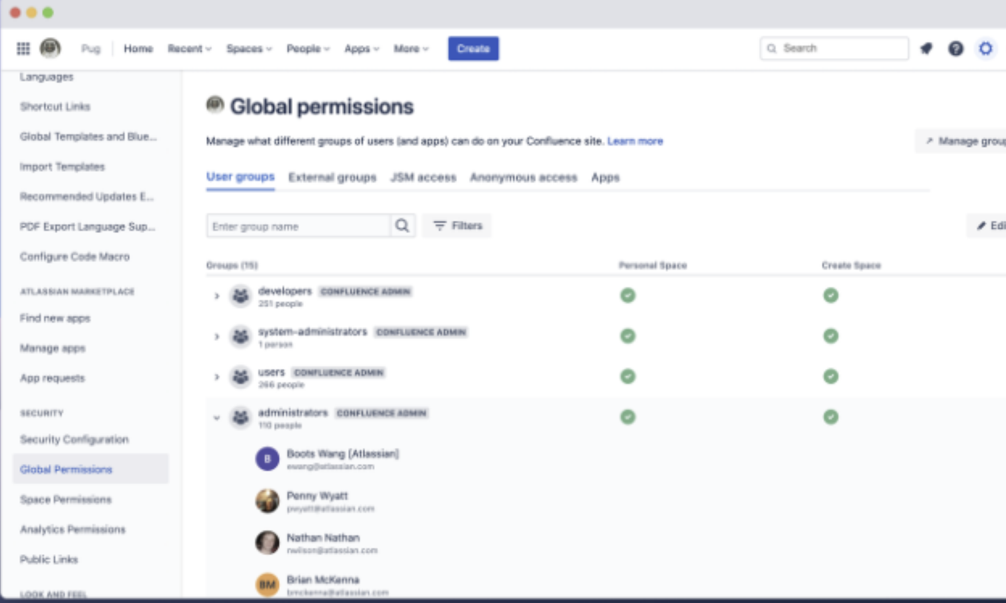Screen dimensions: 1006x603
Task: Expand the system-administrators group row
Action: pos(216,337)
